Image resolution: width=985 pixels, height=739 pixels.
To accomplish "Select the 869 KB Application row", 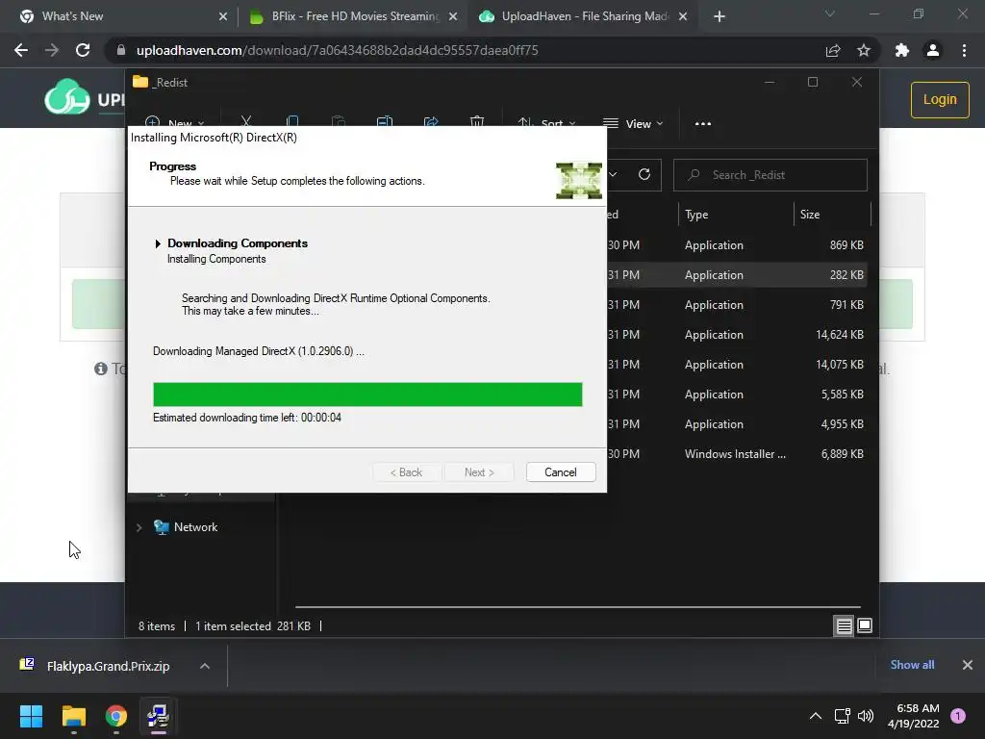I will pyautogui.click(x=736, y=245).
